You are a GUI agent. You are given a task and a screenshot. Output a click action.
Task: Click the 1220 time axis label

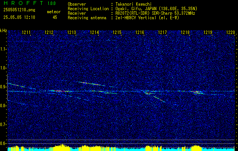point(230,32)
